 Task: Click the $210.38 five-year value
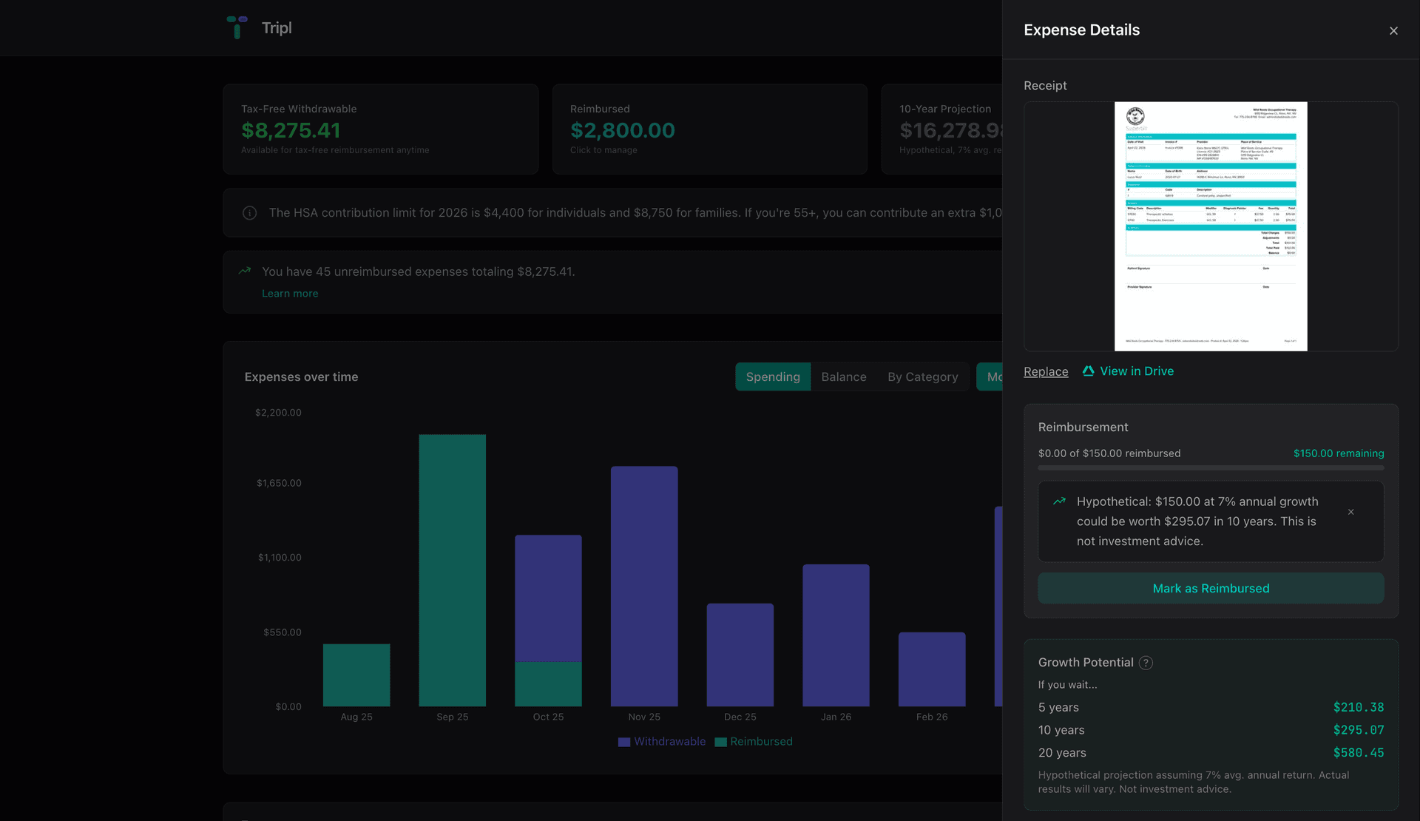[x=1359, y=707]
